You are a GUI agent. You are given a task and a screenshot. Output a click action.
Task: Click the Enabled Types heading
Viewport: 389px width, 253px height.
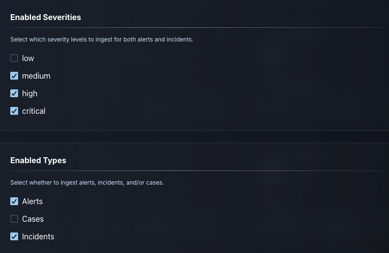point(38,160)
